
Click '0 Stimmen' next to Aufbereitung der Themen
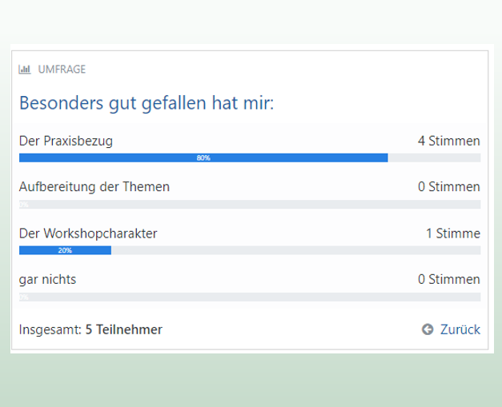coord(449,187)
